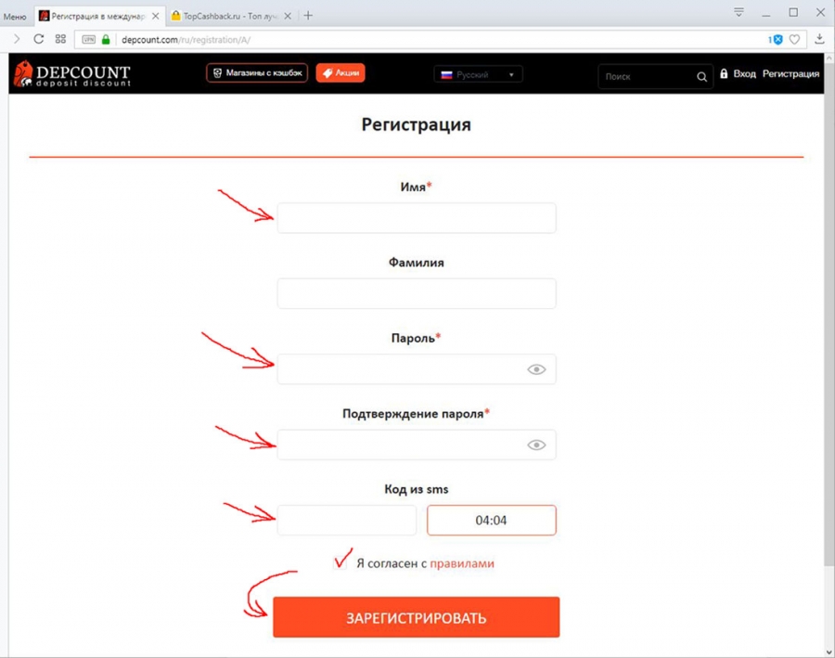Open the tab list menu icon
835x658 pixels.
click(739, 12)
